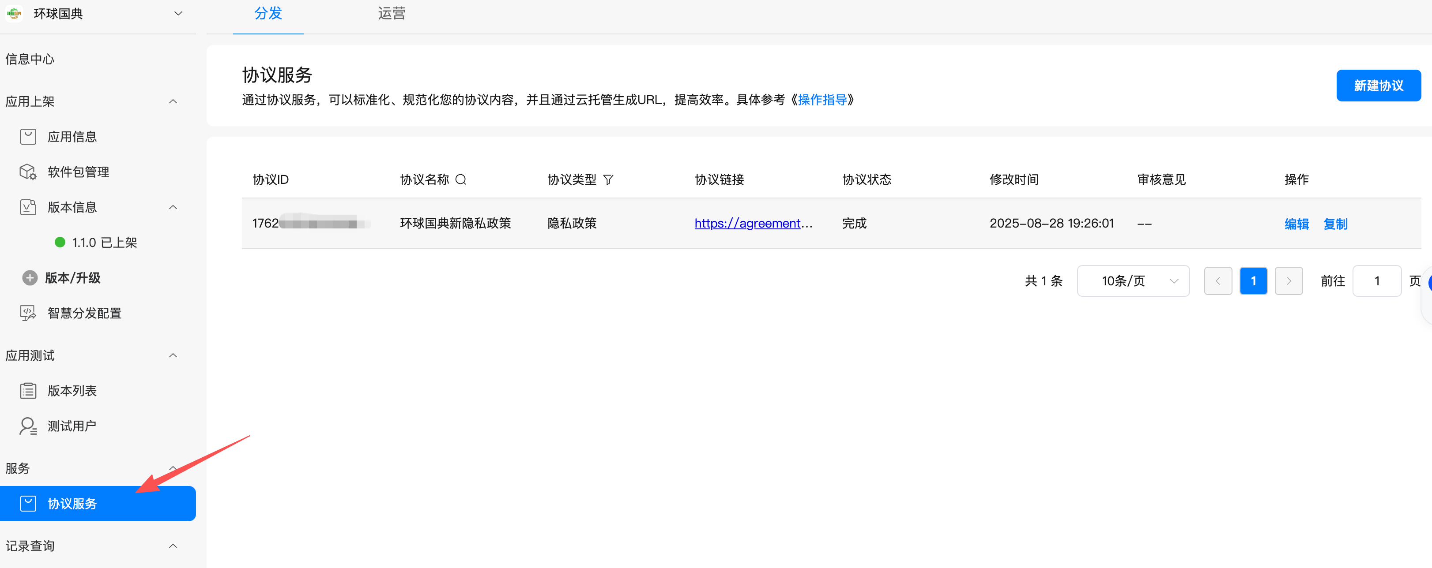The image size is (1432, 568).
Task: Open the 环球国典 app switcher dropdown
Action: pyautogui.click(x=178, y=13)
